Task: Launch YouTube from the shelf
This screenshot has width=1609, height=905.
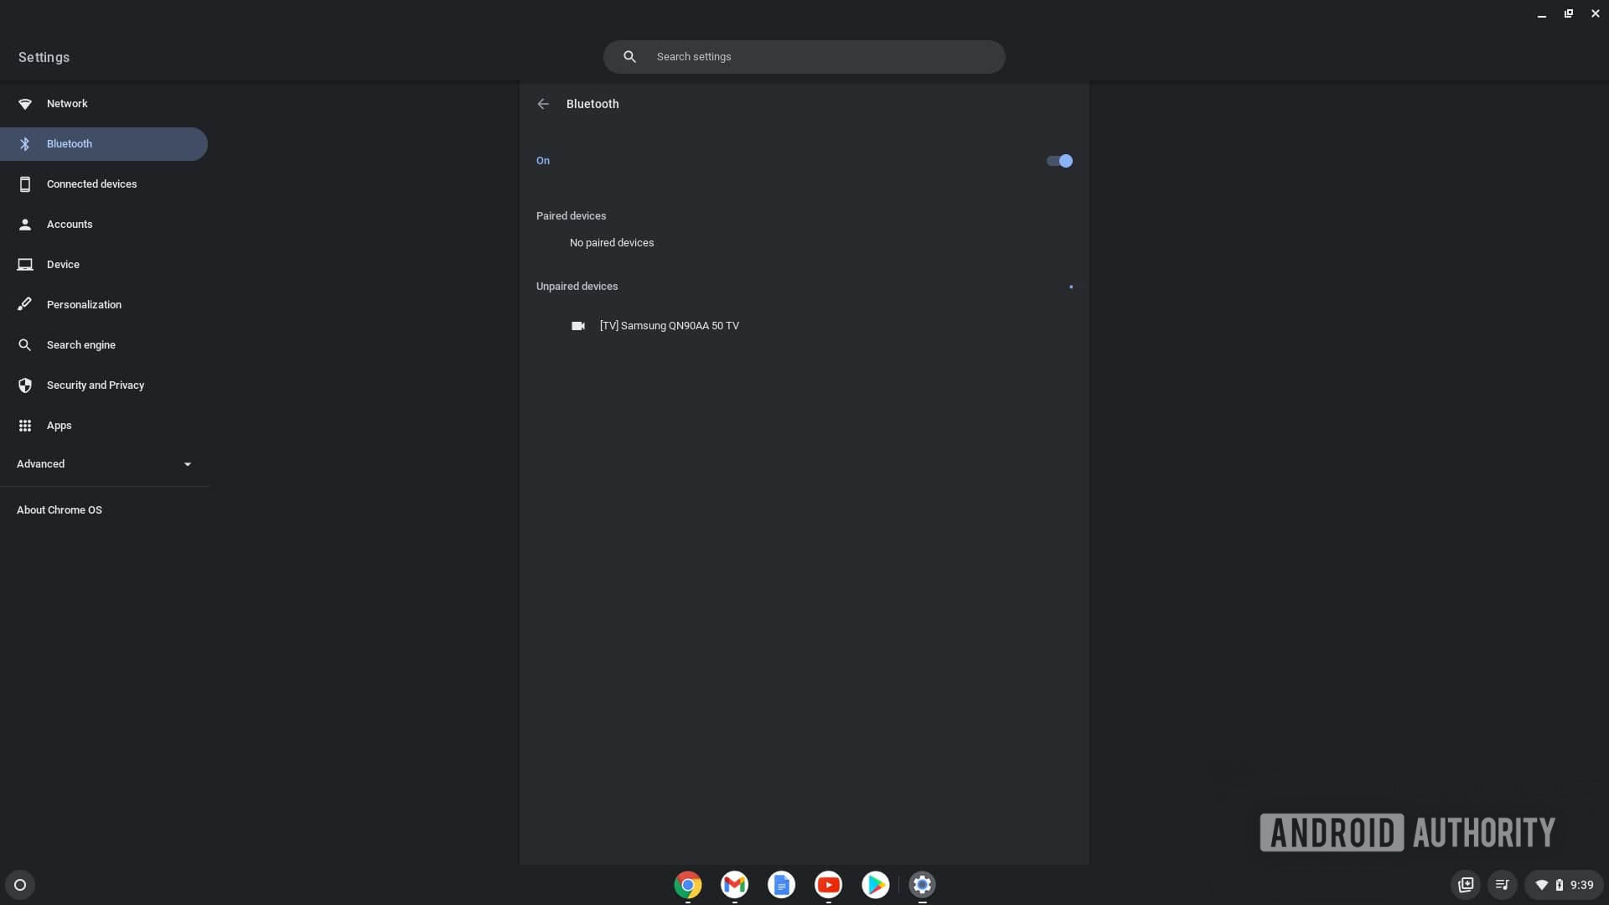Action: coord(828,885)
